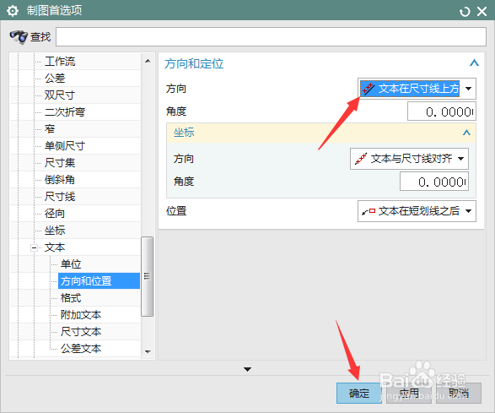Click the 文本在短划线之后 icon
This screenshot has width=495, height=413.
tap(369, 211)
